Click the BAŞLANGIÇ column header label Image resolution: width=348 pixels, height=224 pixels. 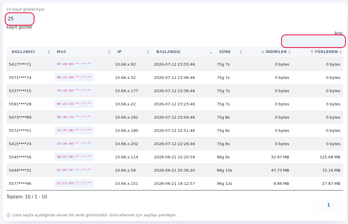pos(168,52)
